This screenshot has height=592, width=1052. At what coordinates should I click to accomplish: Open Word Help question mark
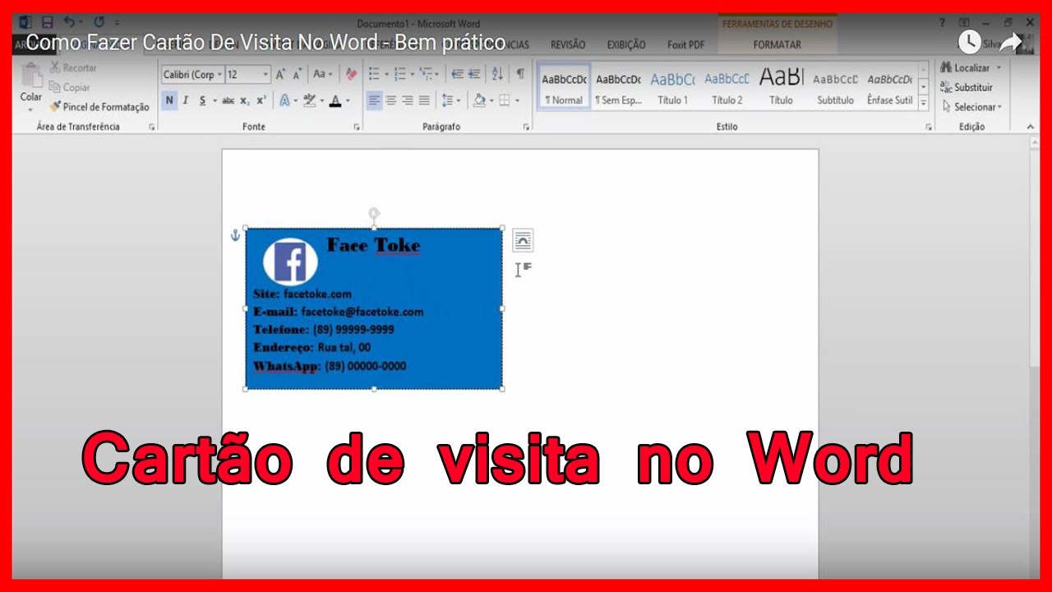(943, 23)
